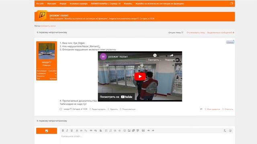This screenshot has height=144, width=257.
Task: Toggle bold formatting in reply editor
Action: [63, 130]
